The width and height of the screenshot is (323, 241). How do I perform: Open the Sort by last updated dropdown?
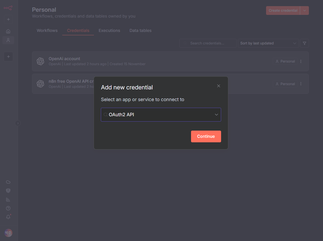268,43
